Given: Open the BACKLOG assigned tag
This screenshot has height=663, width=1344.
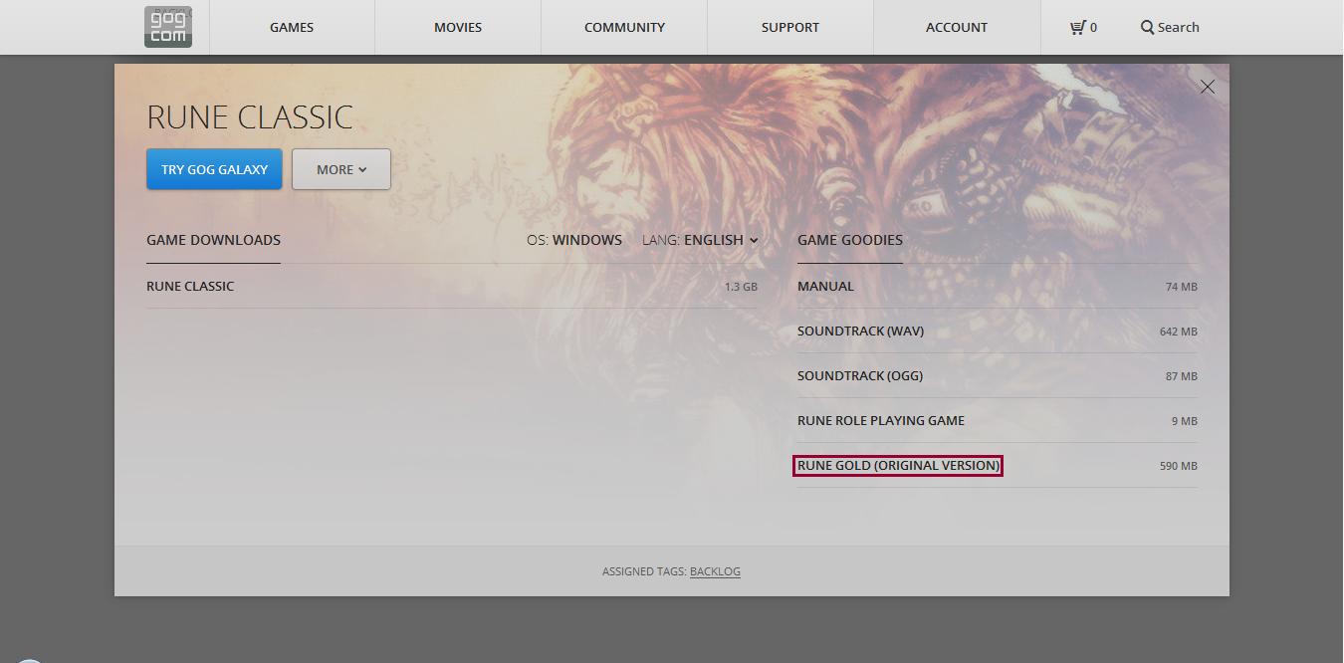Looking at the screenshot, I should (715, 571).
